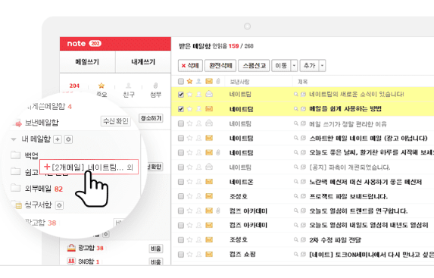Viewport: 434px width, 278px height.
Task: Uncheck '네이트팀의 새로운 소식이 있습니다!' message checkbox
Action: pyautogui.click(x=181, y=95)
